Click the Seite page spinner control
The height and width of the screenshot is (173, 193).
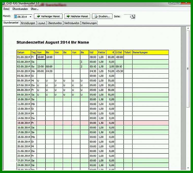point(133,17)
